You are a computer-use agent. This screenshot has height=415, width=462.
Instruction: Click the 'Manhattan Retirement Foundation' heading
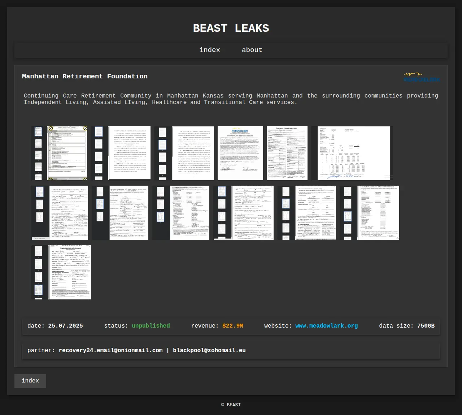click(85, 76)
